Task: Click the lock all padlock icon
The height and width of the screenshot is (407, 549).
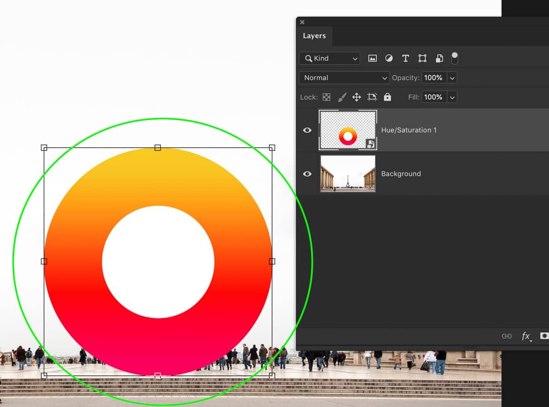Action: tap(388, 97)
